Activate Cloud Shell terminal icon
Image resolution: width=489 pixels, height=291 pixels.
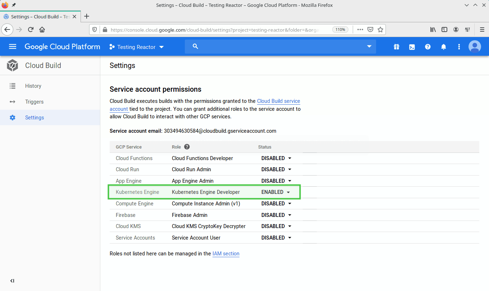coord(412,47)
